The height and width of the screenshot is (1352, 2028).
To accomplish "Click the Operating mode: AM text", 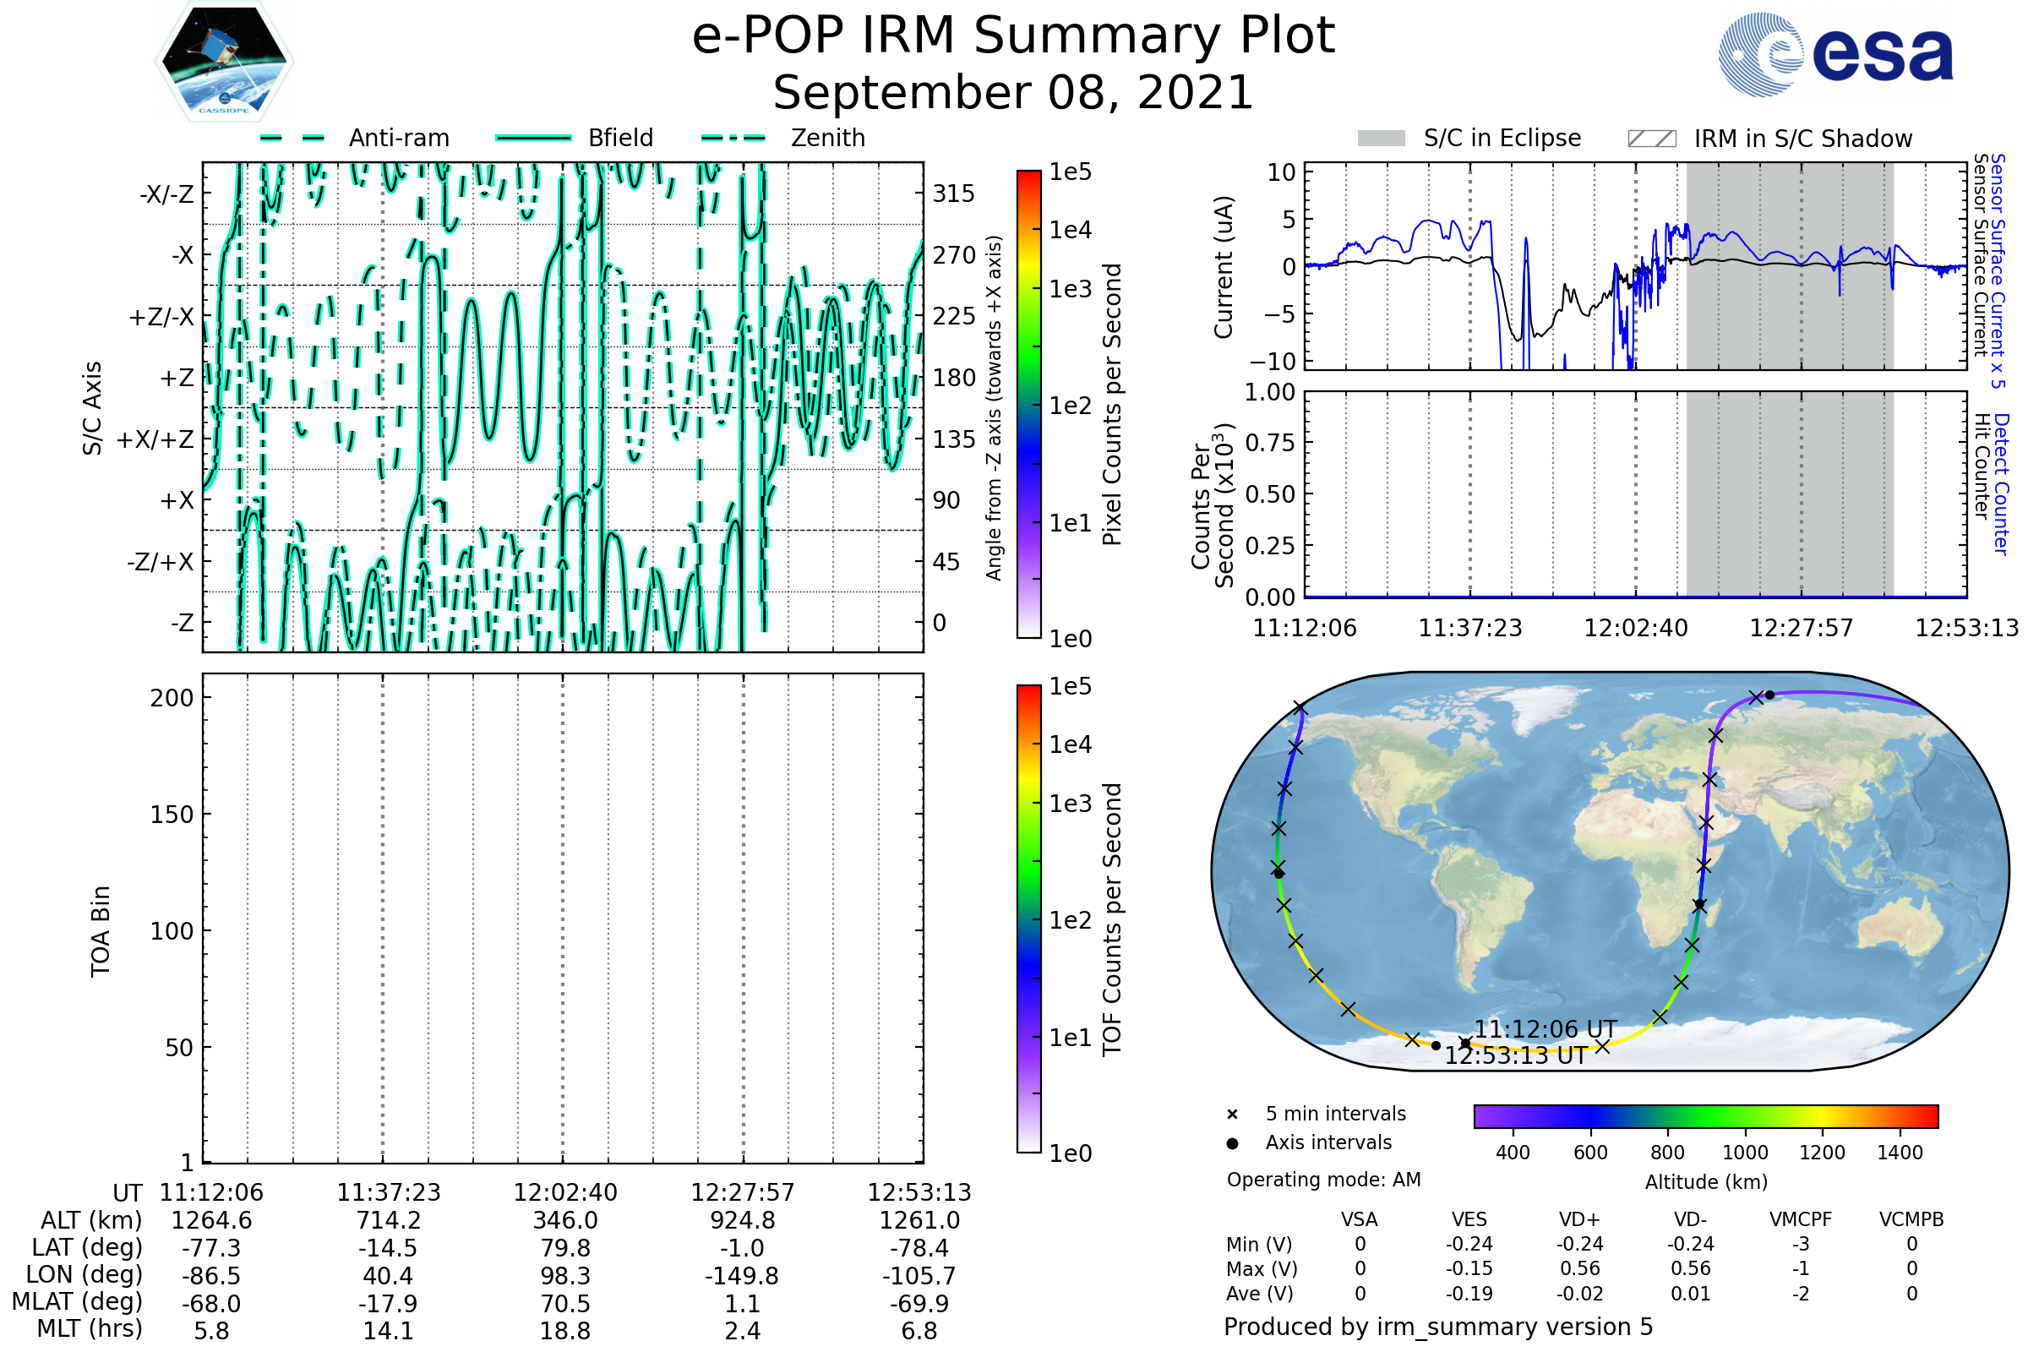I will pos(1323,1180).
